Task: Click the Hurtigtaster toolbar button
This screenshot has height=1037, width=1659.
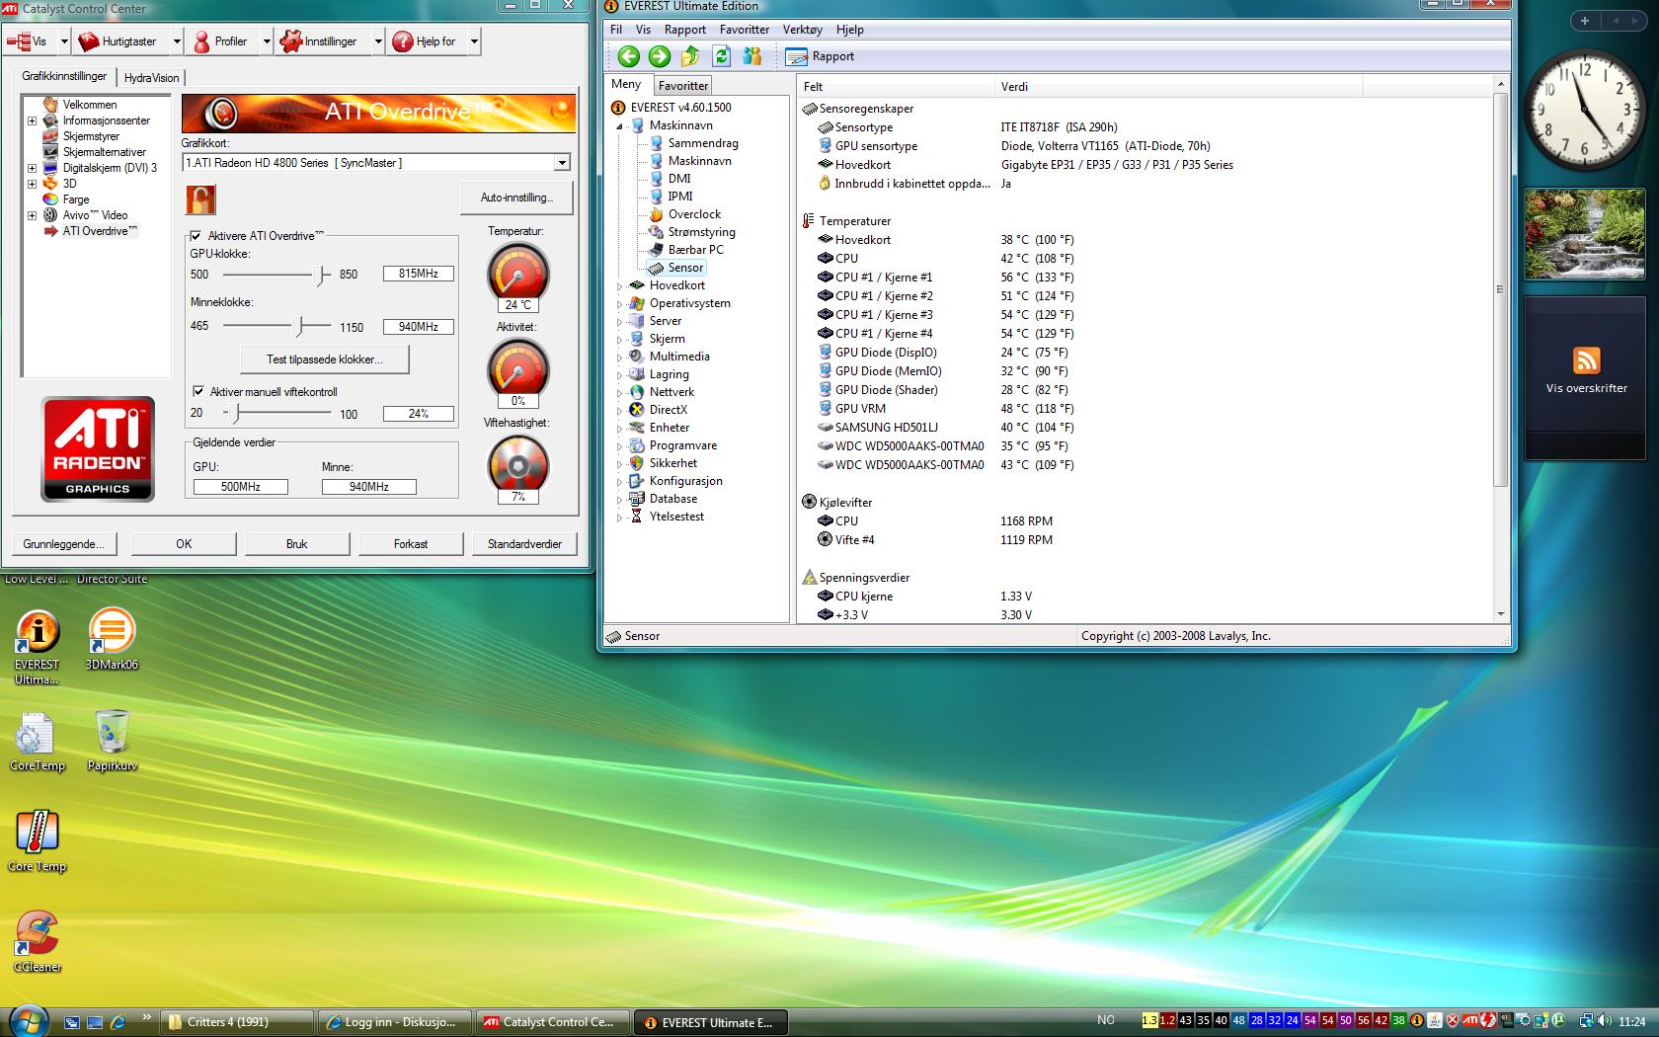Action: click(122, 41)
